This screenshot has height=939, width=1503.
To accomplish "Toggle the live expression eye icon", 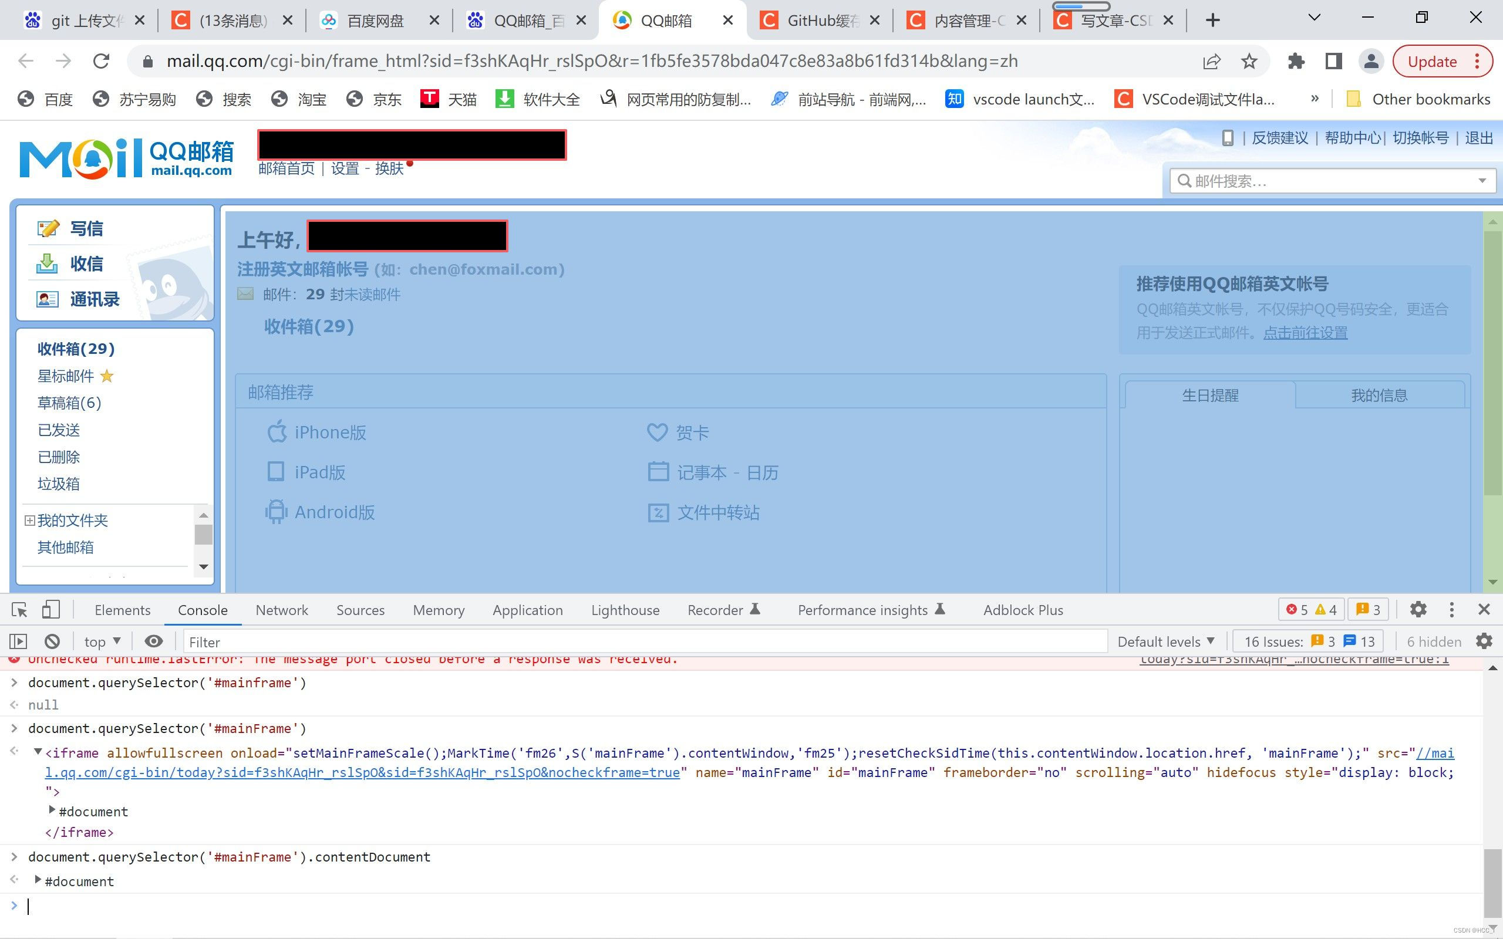I will [153, 641].
